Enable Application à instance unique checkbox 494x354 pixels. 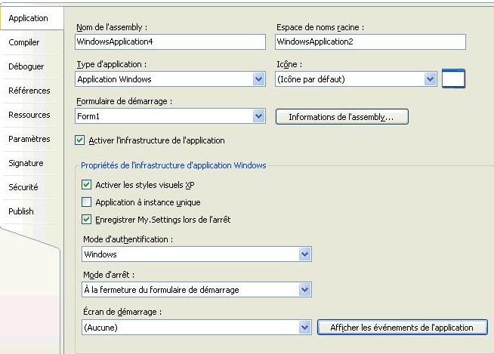[x=86, y=202]
